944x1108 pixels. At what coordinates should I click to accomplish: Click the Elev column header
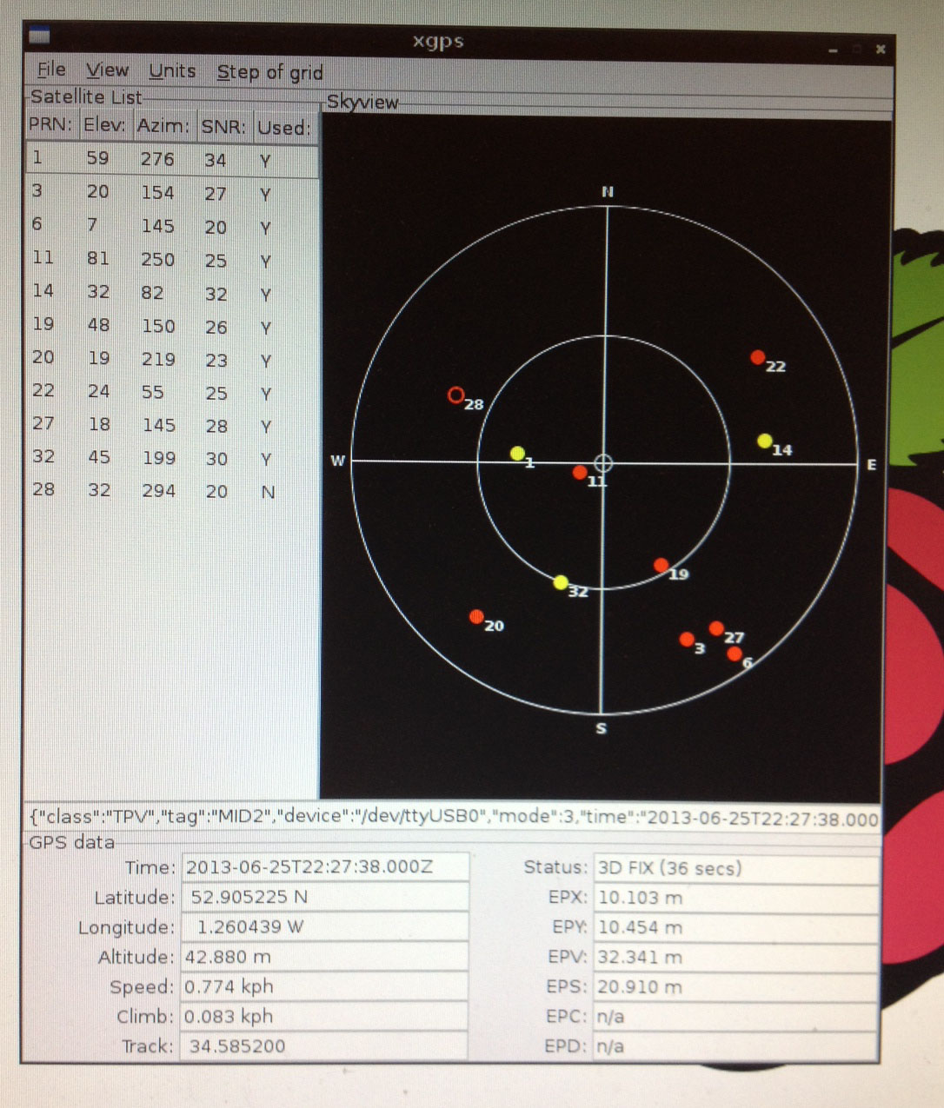[x=104, y=126]
